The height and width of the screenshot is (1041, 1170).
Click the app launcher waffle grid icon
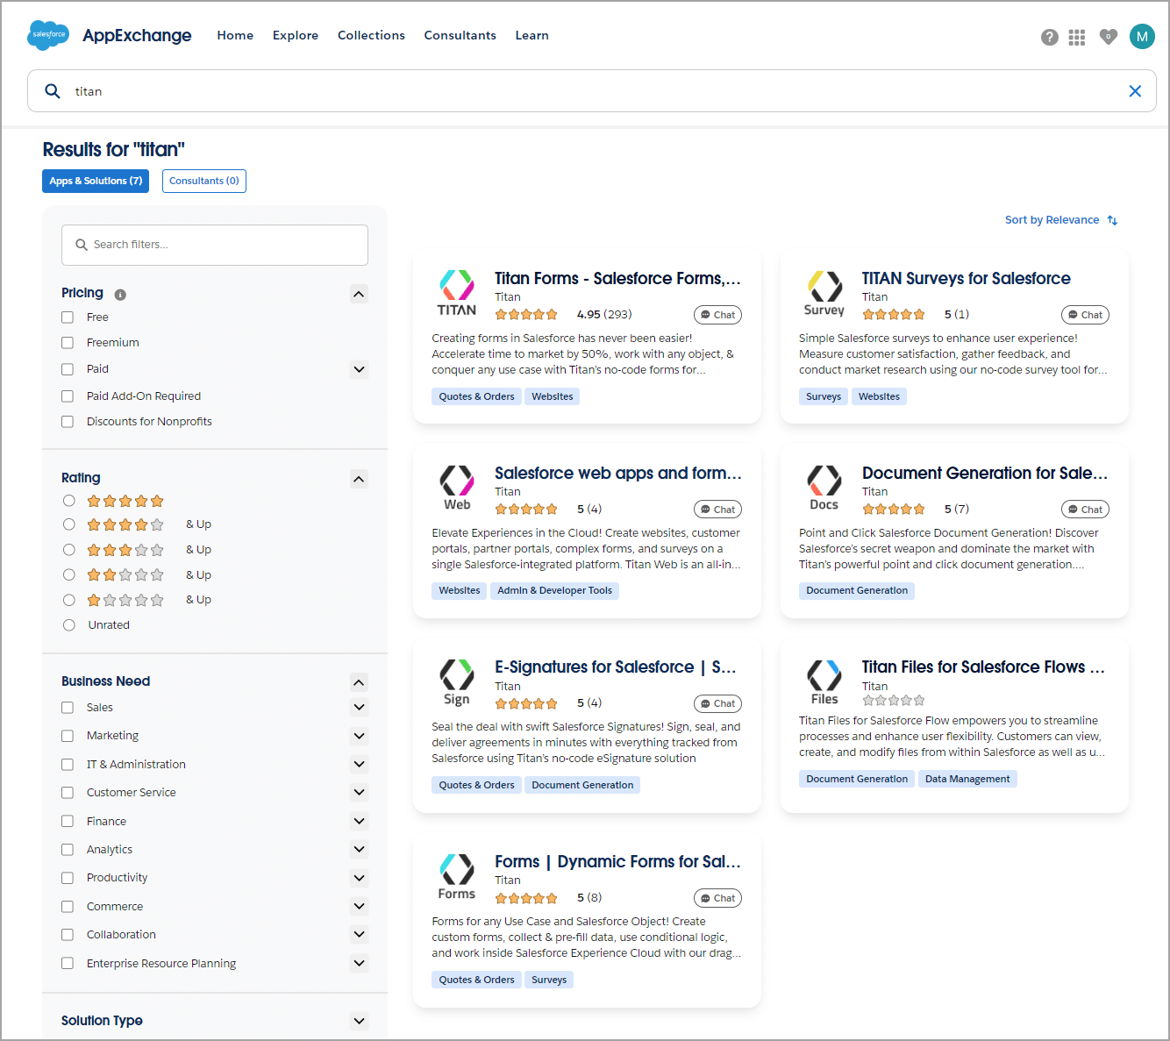pyautogui.click(x=1076, y=37)
